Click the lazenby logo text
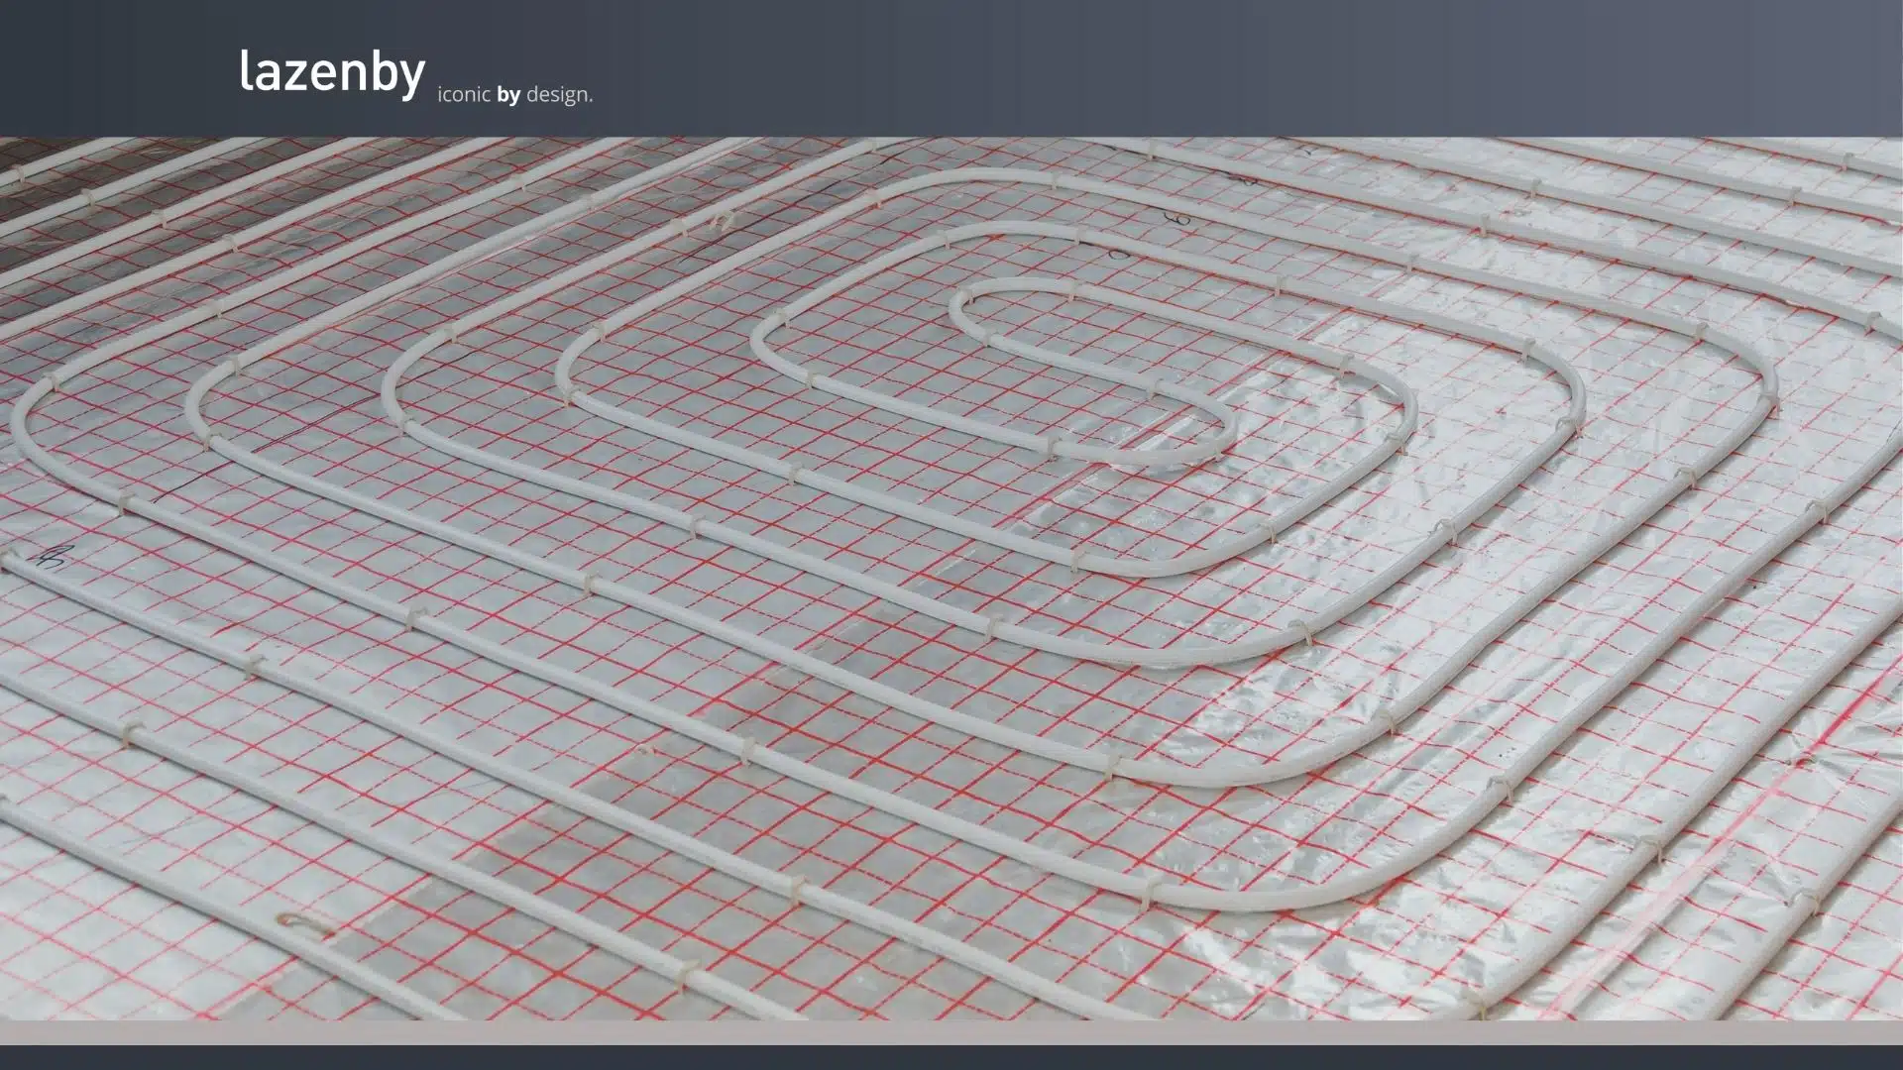This screenshot has height=1070, width=1903. [x=332, y=72]
